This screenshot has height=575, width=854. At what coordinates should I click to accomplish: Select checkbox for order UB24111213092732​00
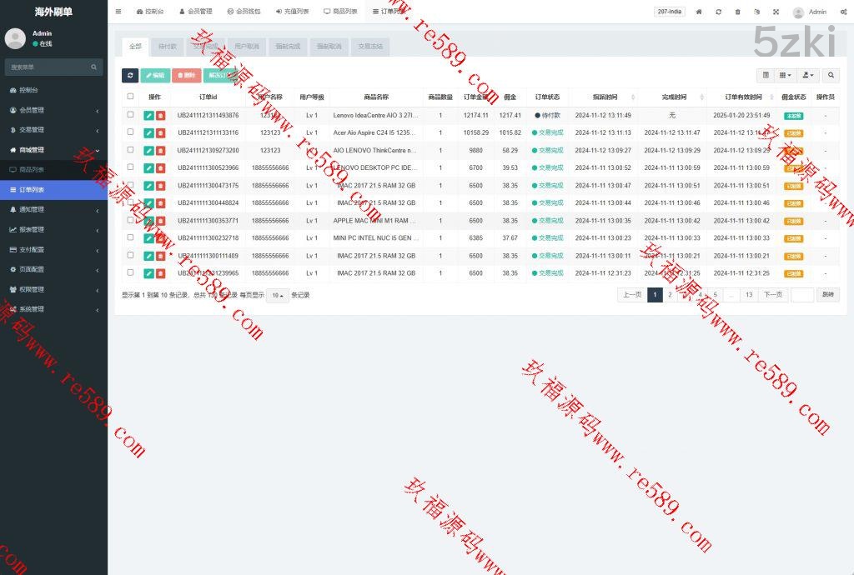[x=130, y=150]
